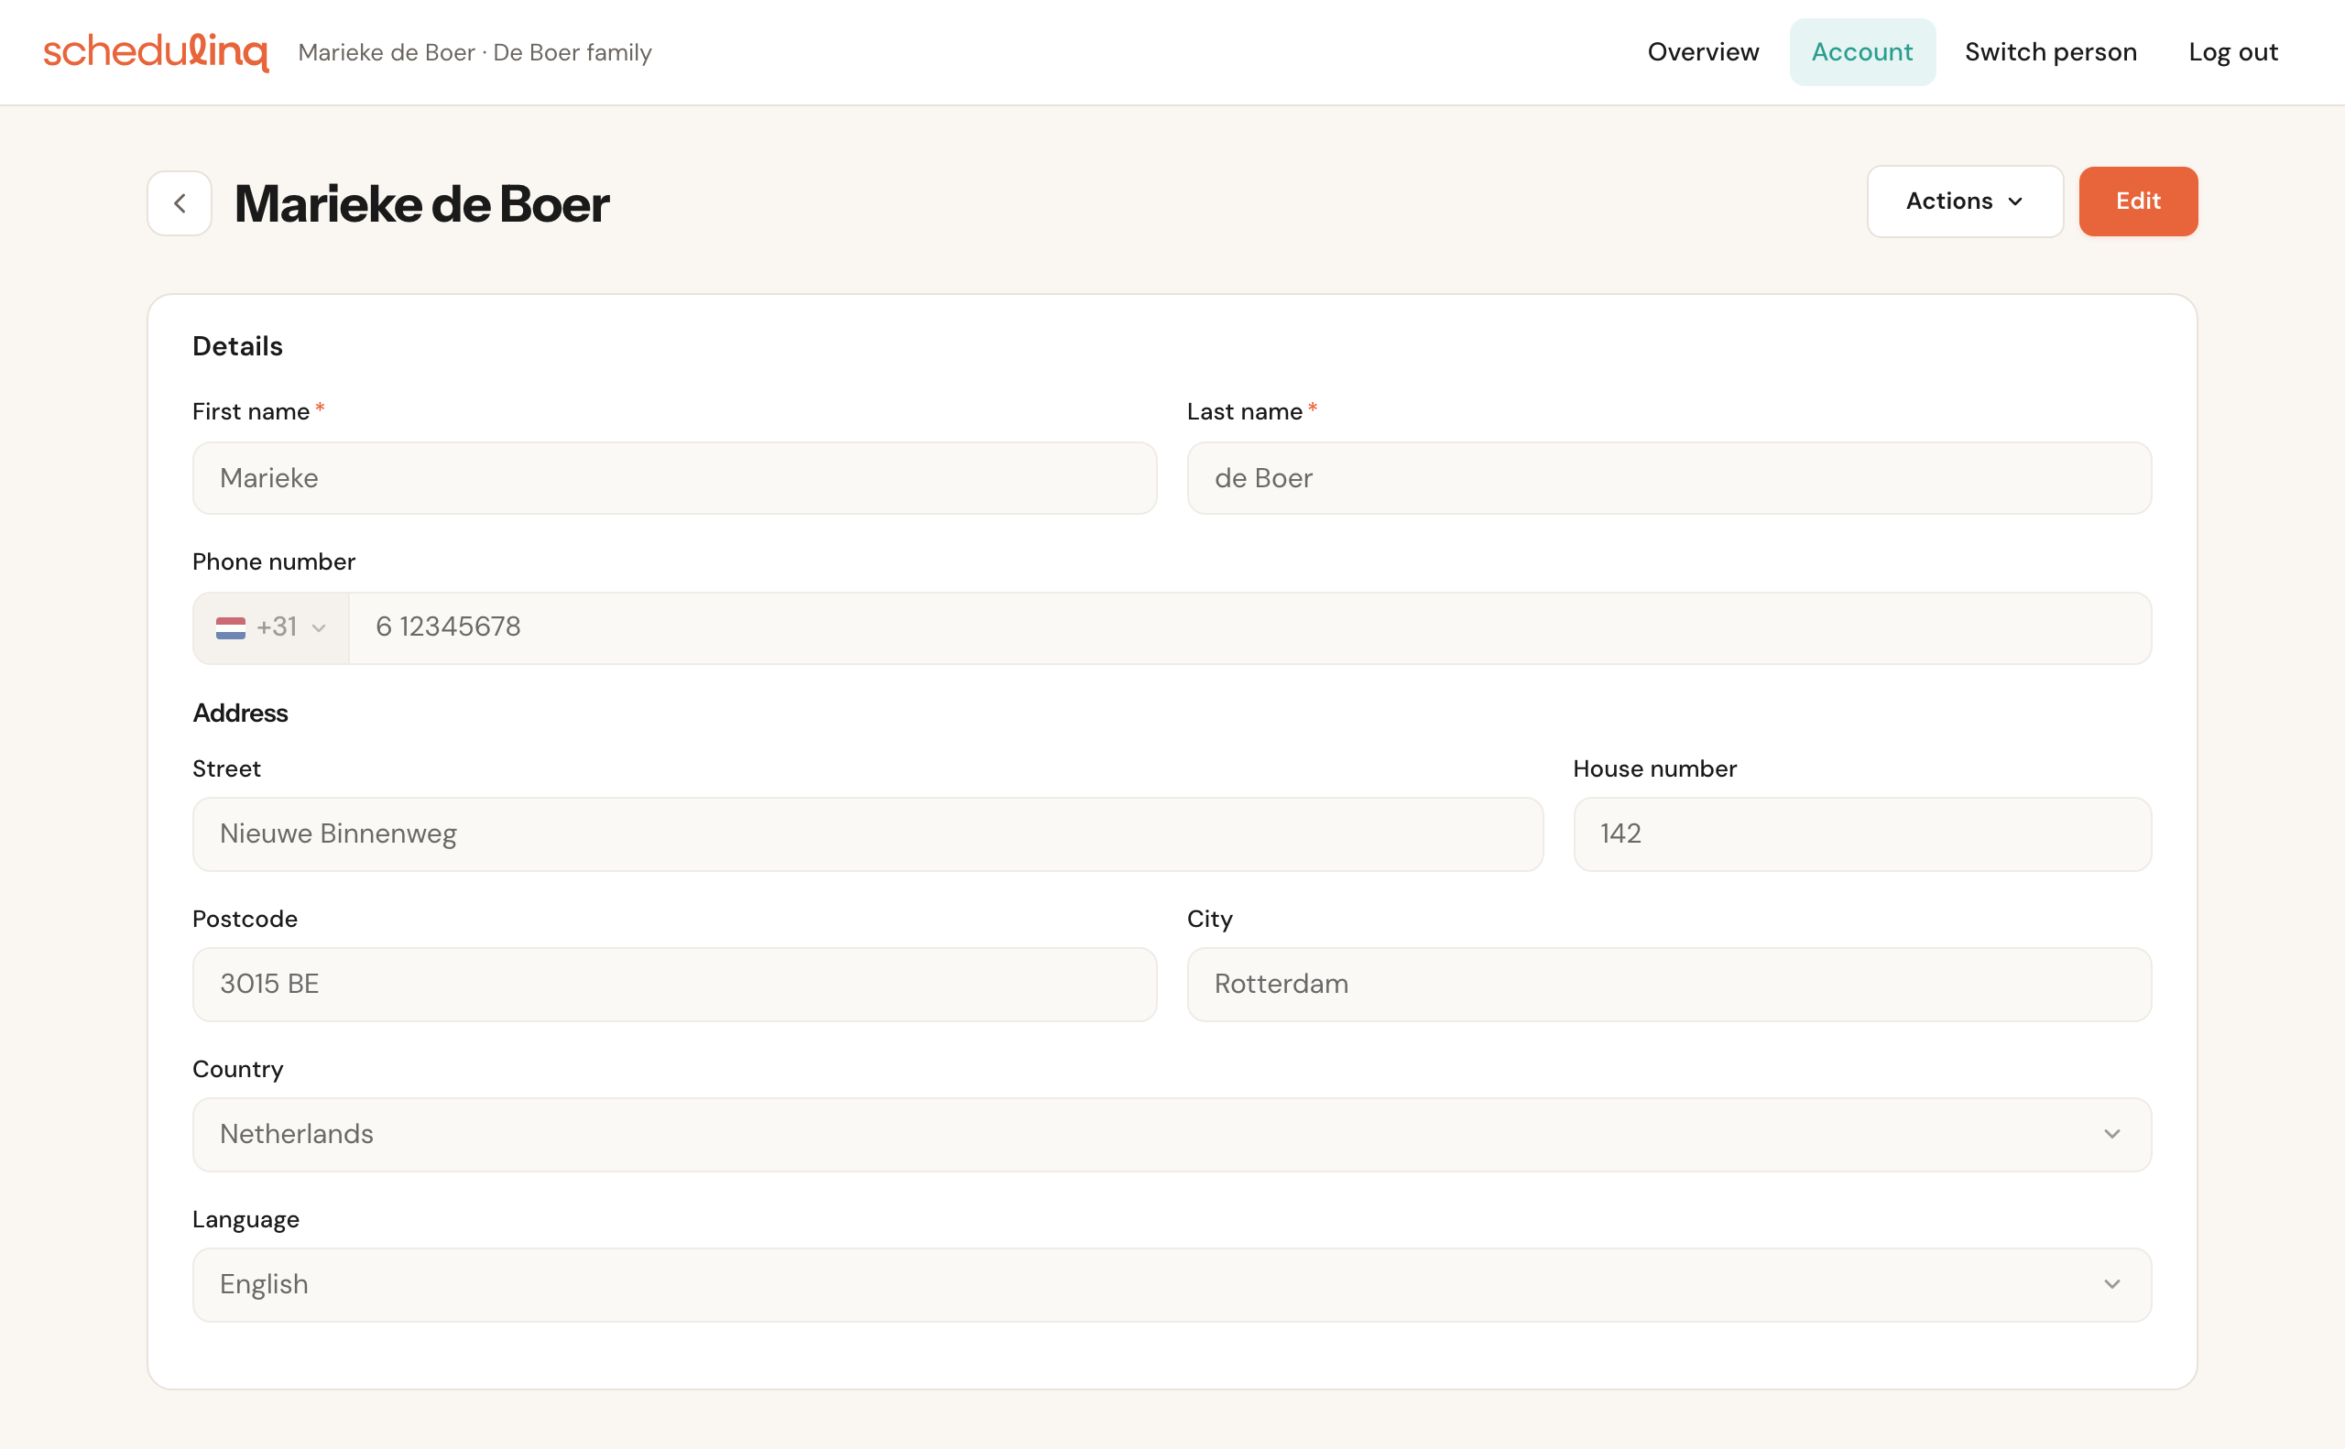Click the Postcode field 3015 BE
Screen dimensions: 2345x1449
coord(675,985)
